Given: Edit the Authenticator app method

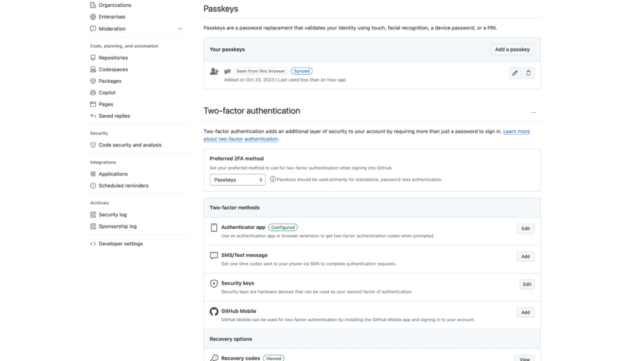Looking at the screenshot, I should (525, 229).
